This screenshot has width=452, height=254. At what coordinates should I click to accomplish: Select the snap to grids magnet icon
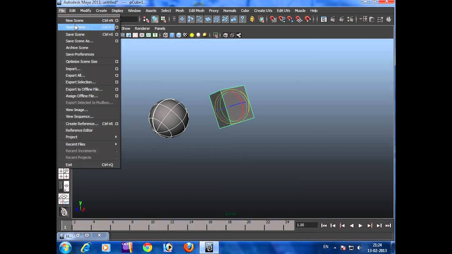tap(273, 19)
